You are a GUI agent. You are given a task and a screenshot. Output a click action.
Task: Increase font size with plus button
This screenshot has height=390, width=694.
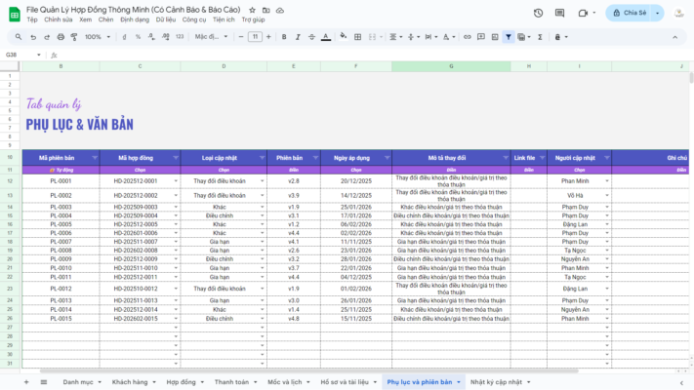click(x=269, y=37)
